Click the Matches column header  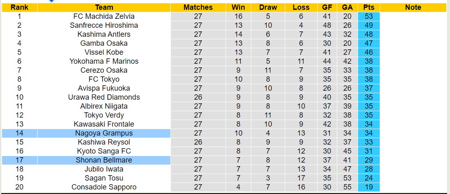point(198,7)
